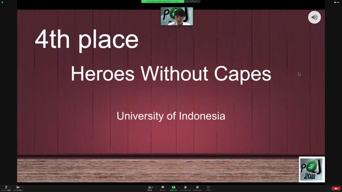
Task: Open the participants panel
Action: coord(150,188)
